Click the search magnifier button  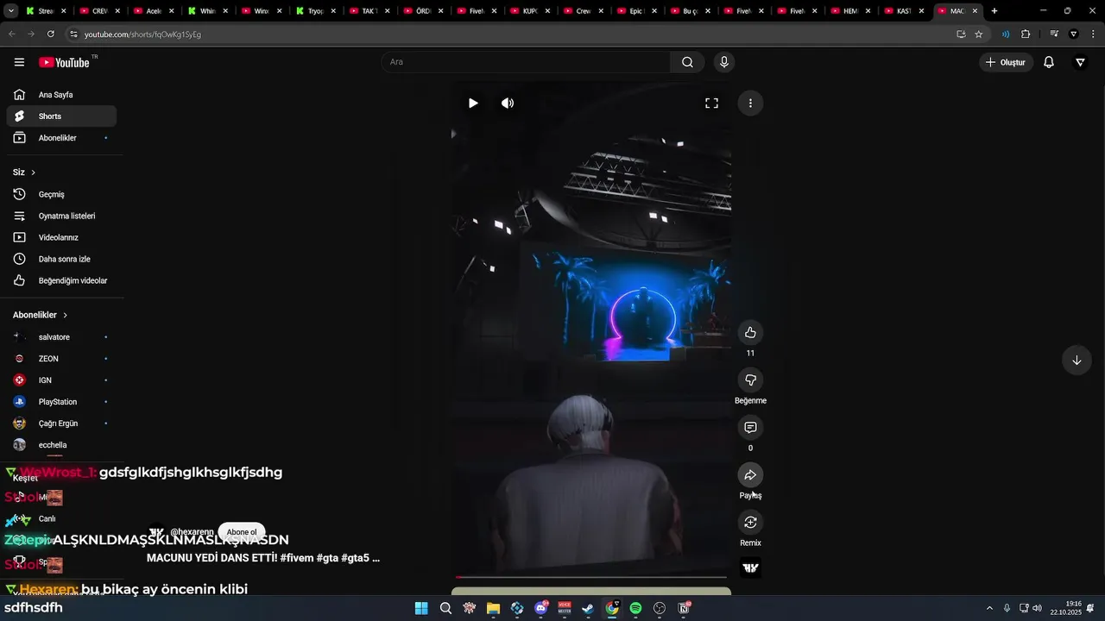687,62
